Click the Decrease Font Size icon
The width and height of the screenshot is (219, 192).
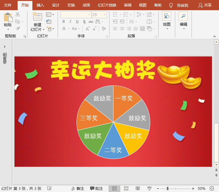[x=95, y=29]
